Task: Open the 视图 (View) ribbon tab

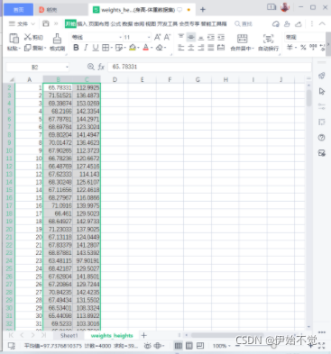Action: point(151,23)
